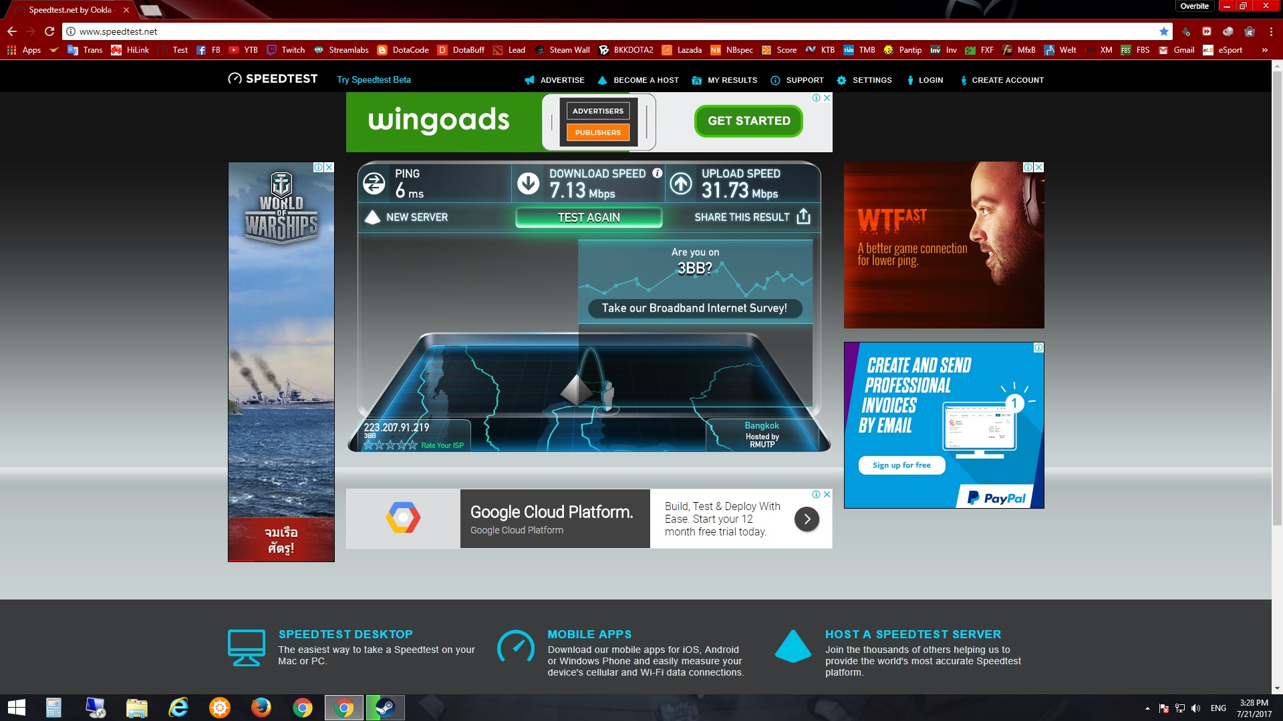Click the Speedtest Desktop heading
Screen dimensions: 1283x721
345,634
